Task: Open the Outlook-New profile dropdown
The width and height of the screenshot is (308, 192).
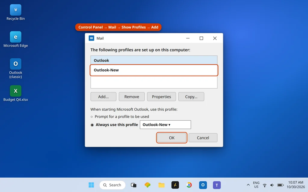Action: click(x=165, y=124)
